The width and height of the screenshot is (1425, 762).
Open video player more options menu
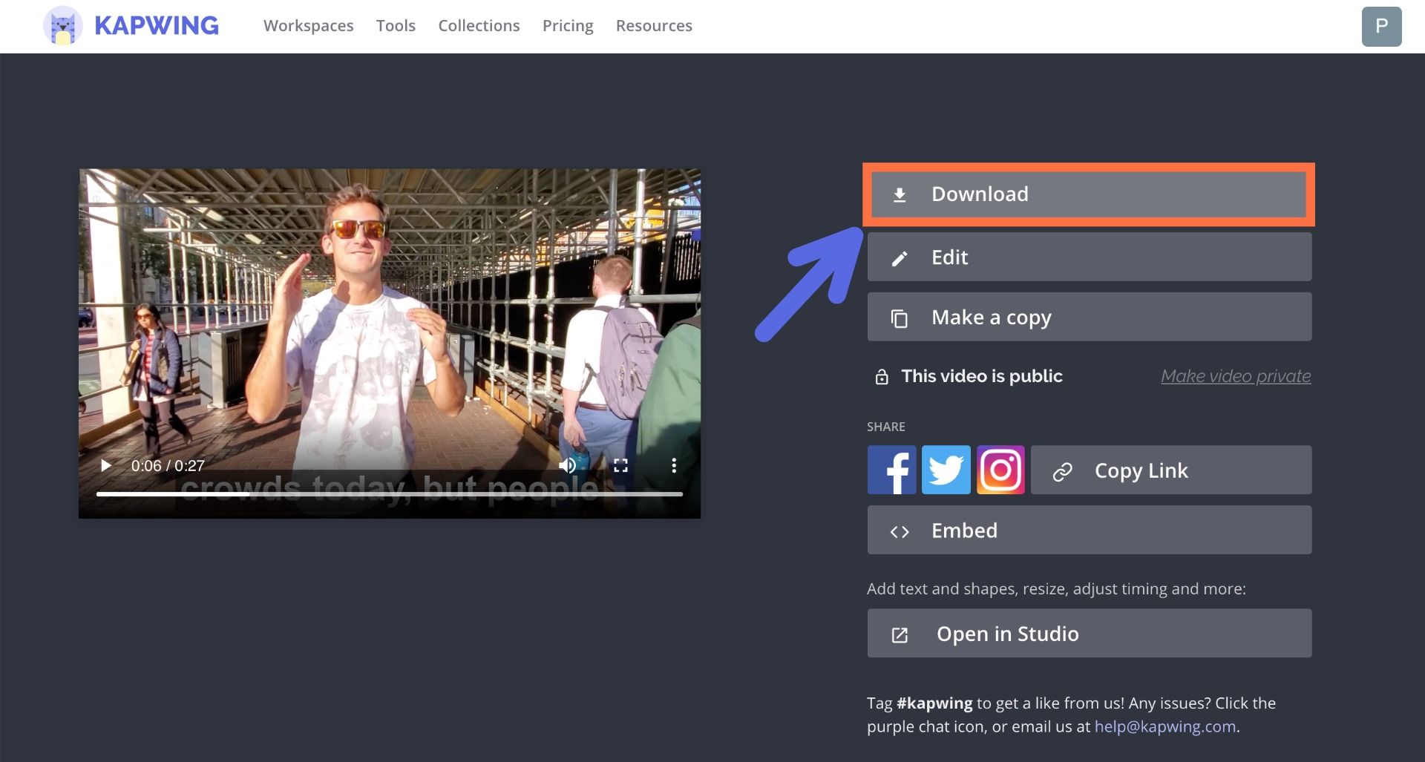(674, 465)
